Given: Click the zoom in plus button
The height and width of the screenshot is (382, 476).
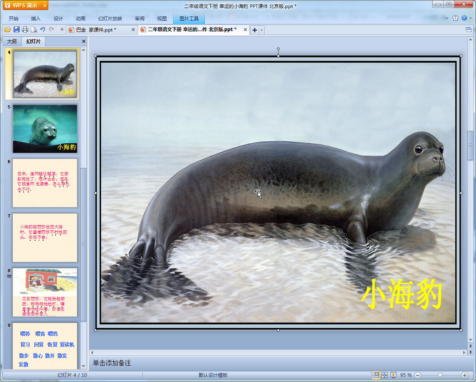Looking at the screenshot, I should pyautogui.click(x=464, y=375).
